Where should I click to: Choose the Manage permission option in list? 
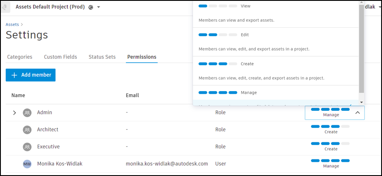(x=249, y=92)
